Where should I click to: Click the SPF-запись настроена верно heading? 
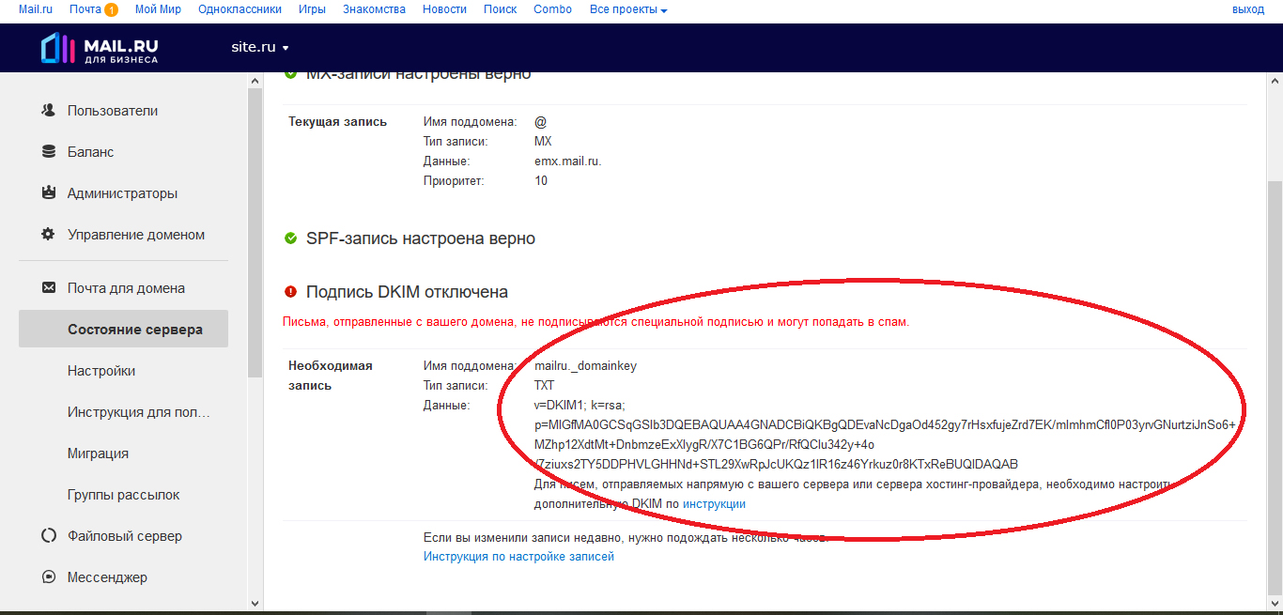421,238
